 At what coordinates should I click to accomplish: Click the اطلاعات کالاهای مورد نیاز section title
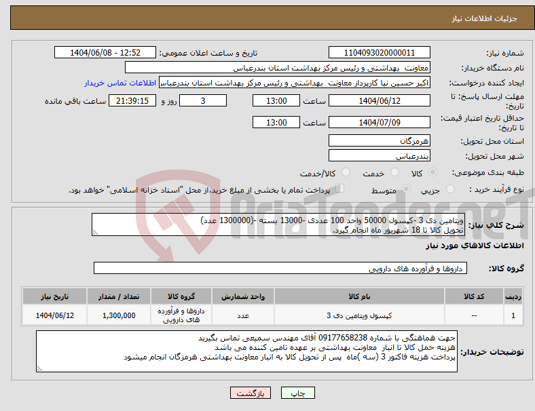(x=475, y=246)
